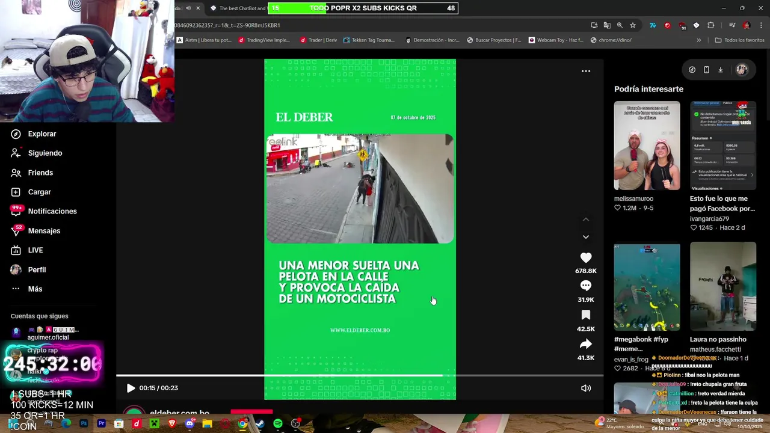This screenshot has height=433, width=770.
Task: Open comments on the video
Action: pos(586,286)
